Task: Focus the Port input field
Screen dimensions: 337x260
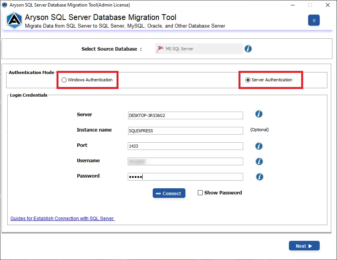Action: (x=185, y=146)
